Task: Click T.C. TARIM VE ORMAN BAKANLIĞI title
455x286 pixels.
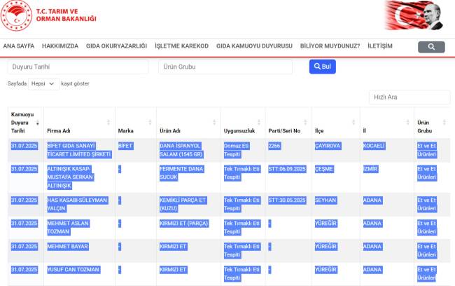Action: tap(66, 15)
